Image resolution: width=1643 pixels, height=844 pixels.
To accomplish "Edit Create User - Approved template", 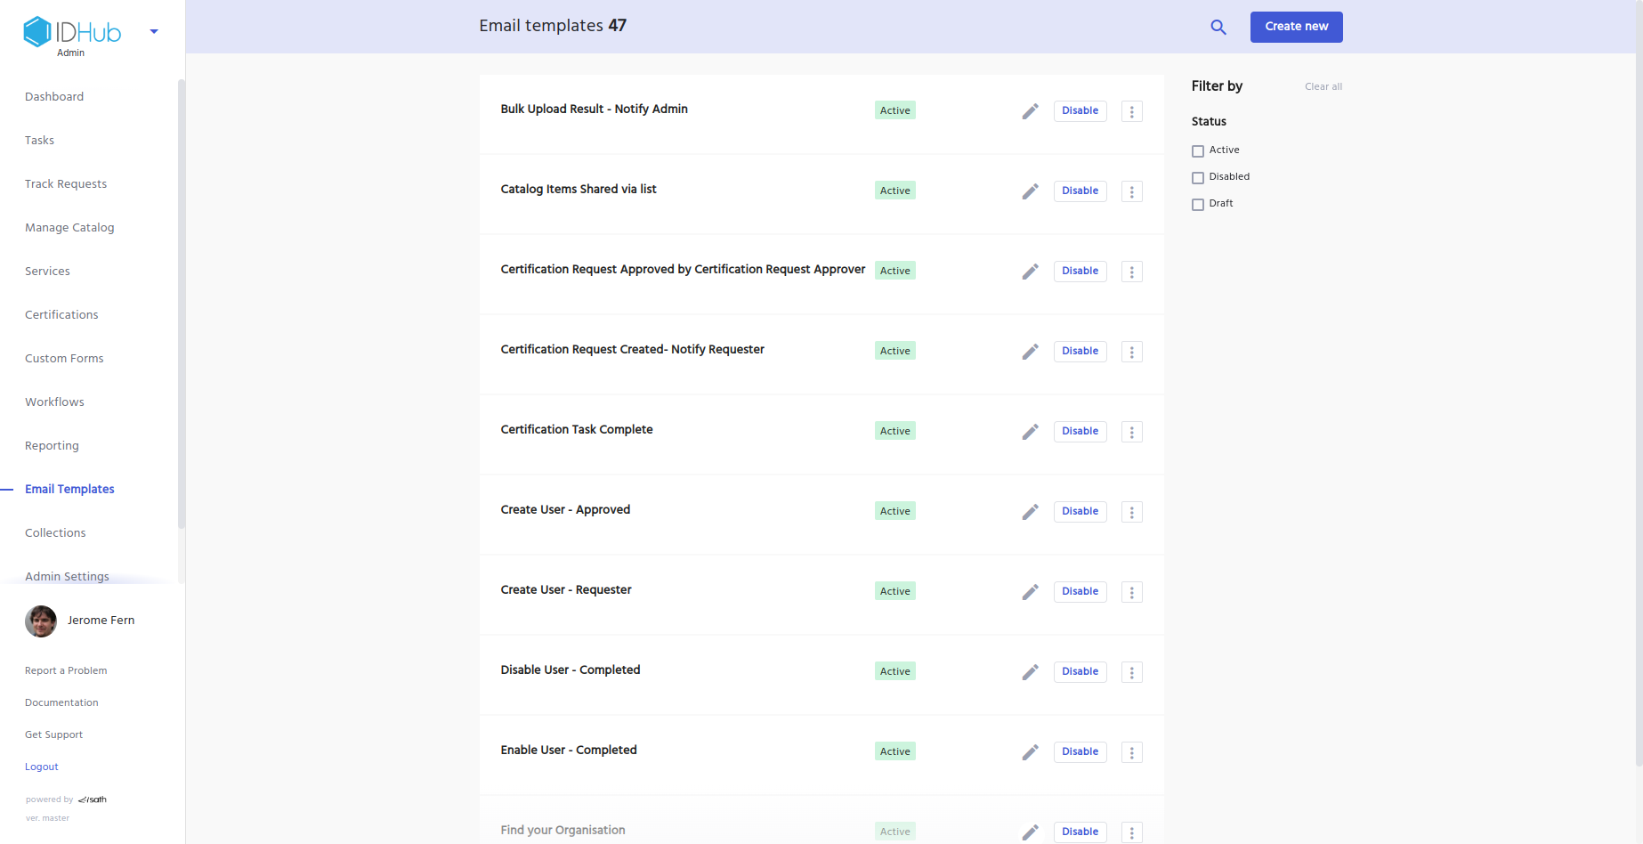I will click(1030, 512).
